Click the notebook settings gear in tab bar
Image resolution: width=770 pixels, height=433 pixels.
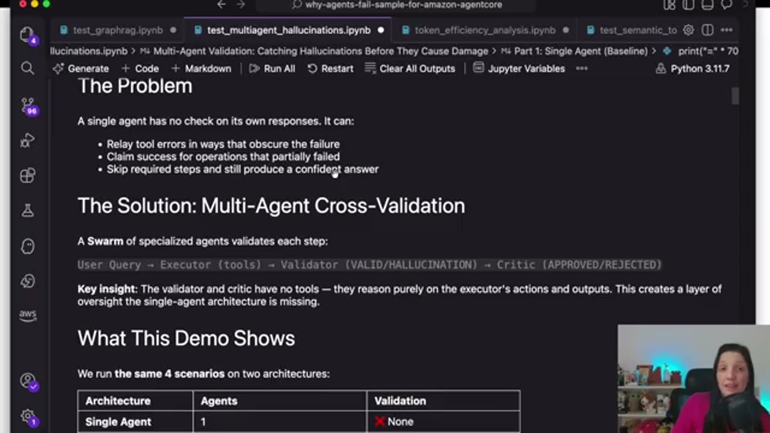pyautogui.click(x=689, y=30)
